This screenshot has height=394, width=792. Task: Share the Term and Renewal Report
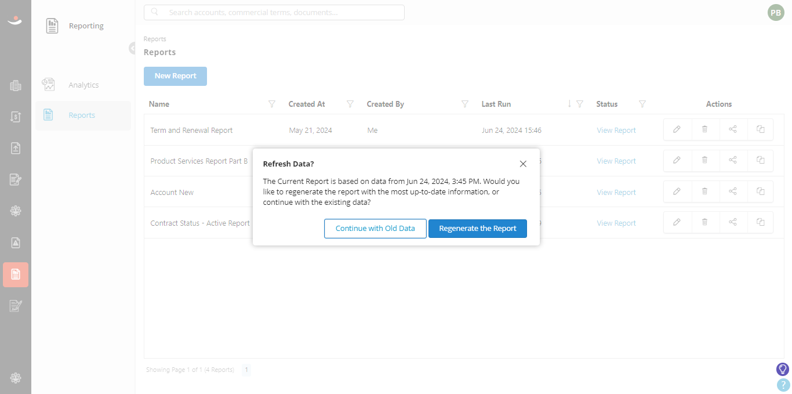point(733,129)
